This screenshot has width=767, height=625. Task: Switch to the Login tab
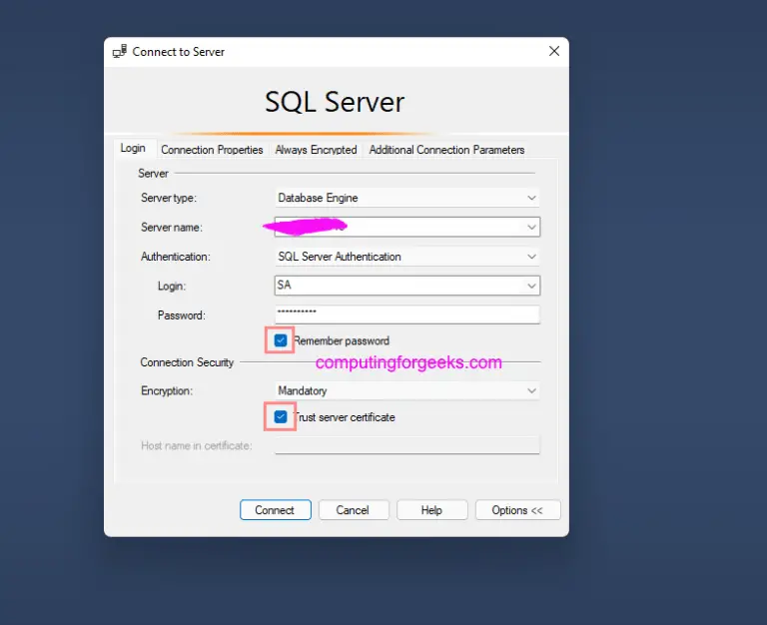tap(133, 149)
